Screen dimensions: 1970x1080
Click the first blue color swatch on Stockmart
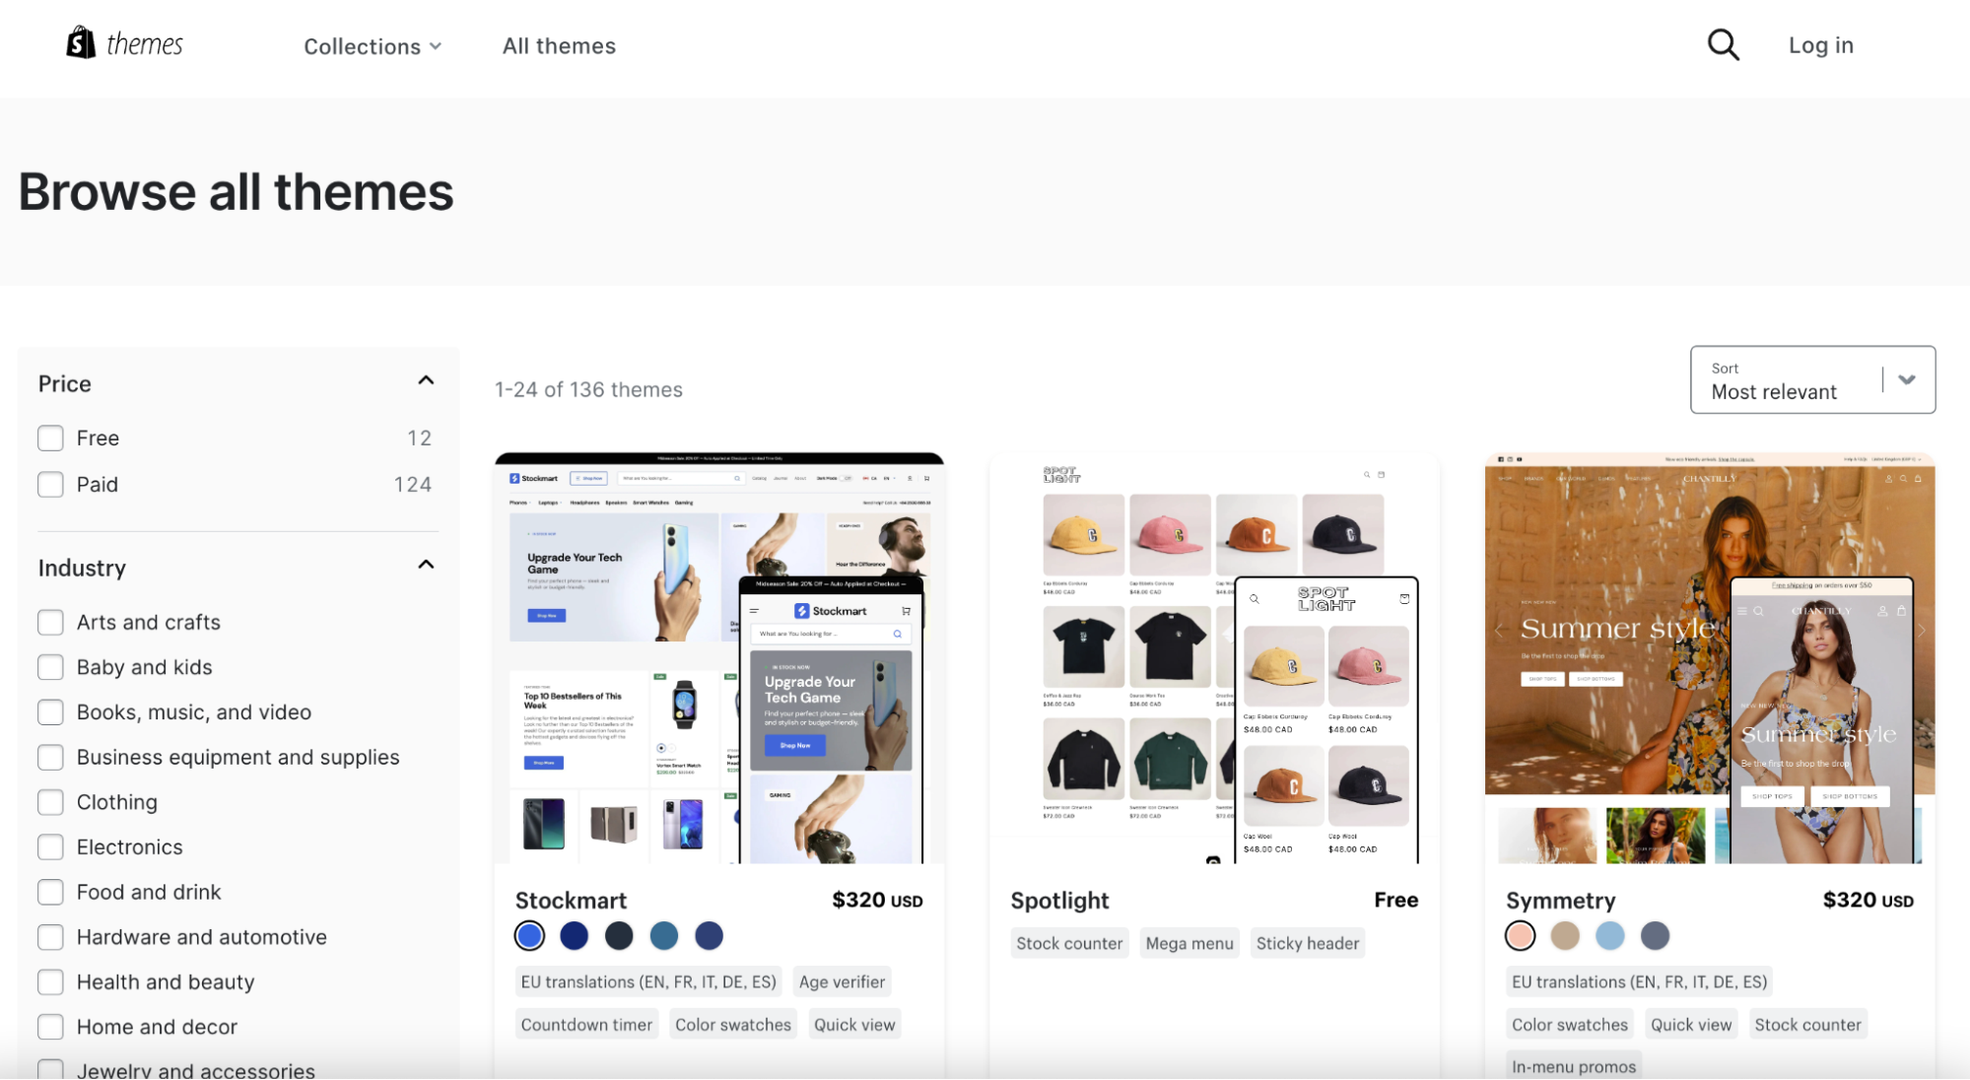pyautogui.click(x=531, y=935)
